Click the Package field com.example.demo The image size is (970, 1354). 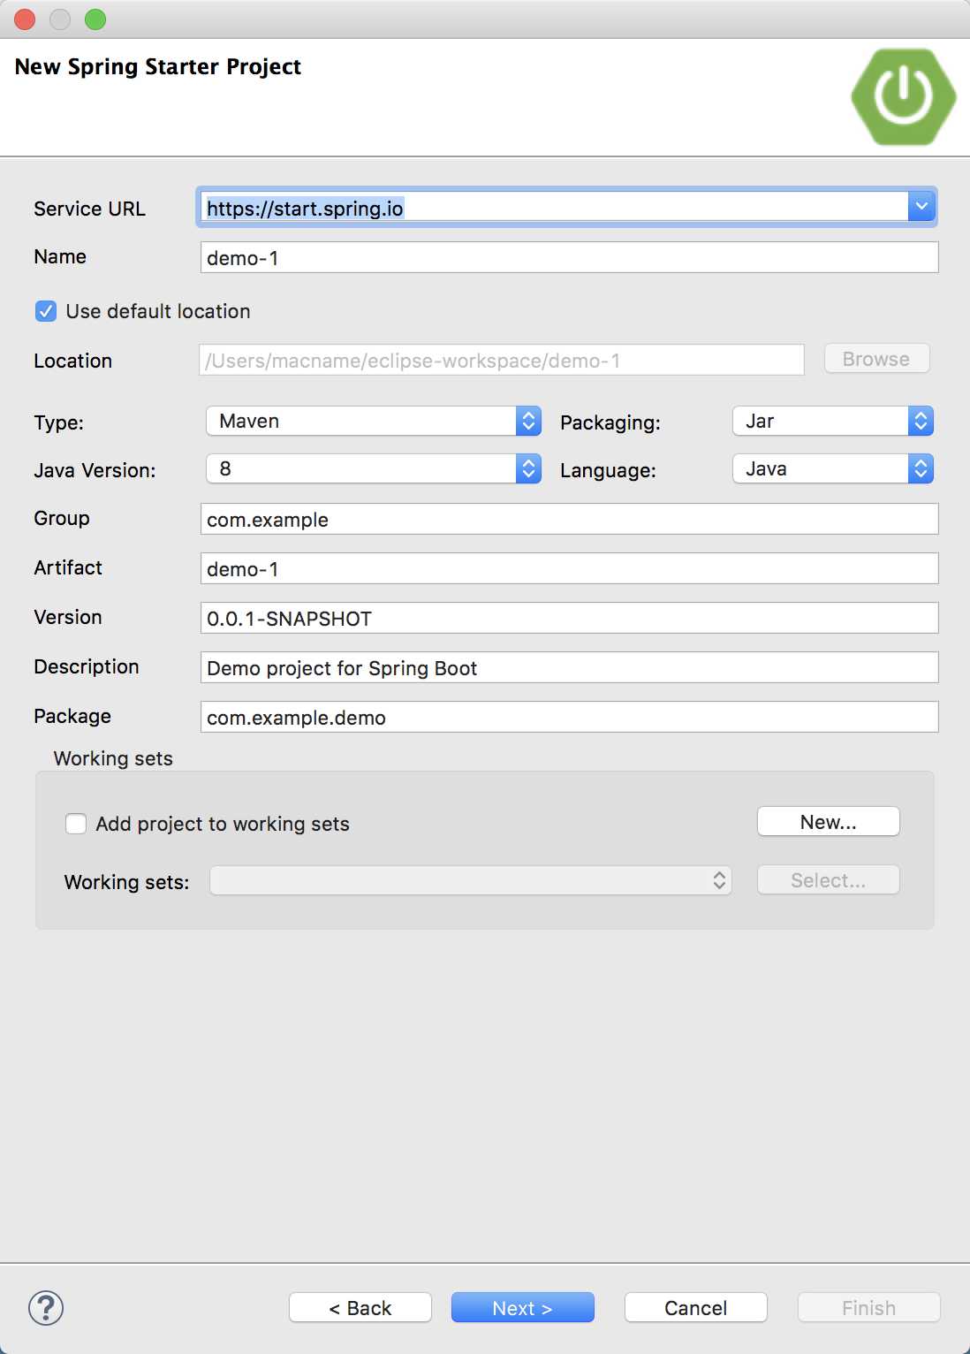pos(570,717)
